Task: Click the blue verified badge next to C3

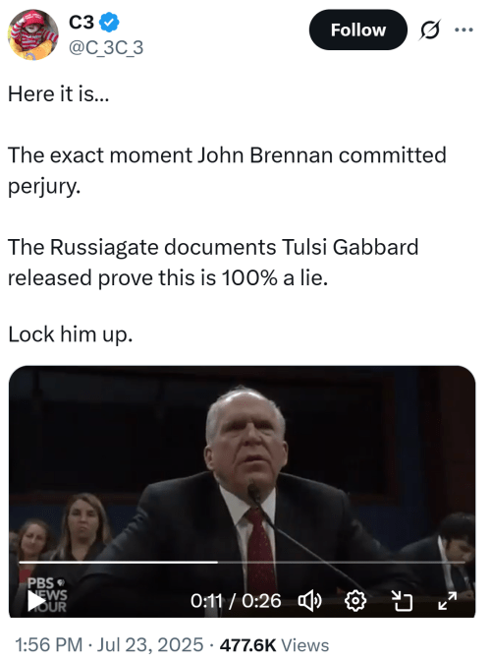Action: click(x=109, y=23)
